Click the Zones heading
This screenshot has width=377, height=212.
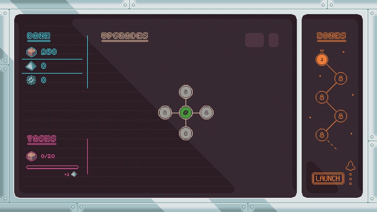(331, 36)
